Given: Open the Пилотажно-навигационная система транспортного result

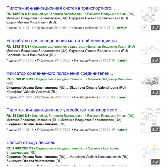Looking at the screenshot, I should (x=60, y=8).
